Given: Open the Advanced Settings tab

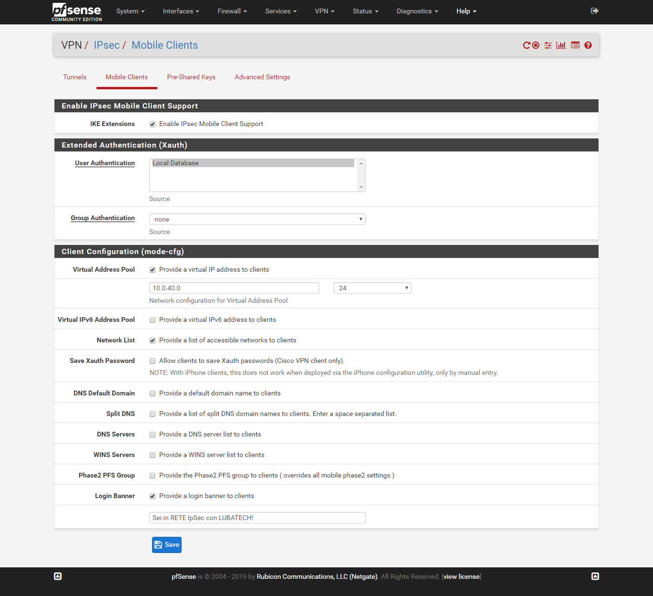Looking at the screenshot, I should tap(262, 77).
